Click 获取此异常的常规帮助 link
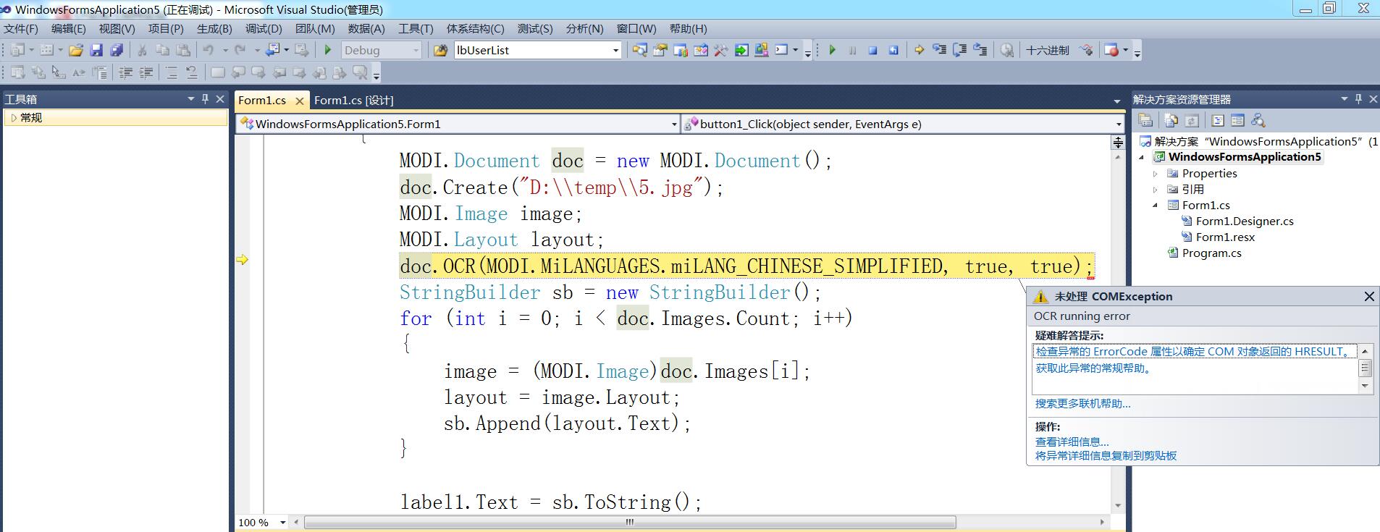1380x532 pixels. [x=1094, y=368]
